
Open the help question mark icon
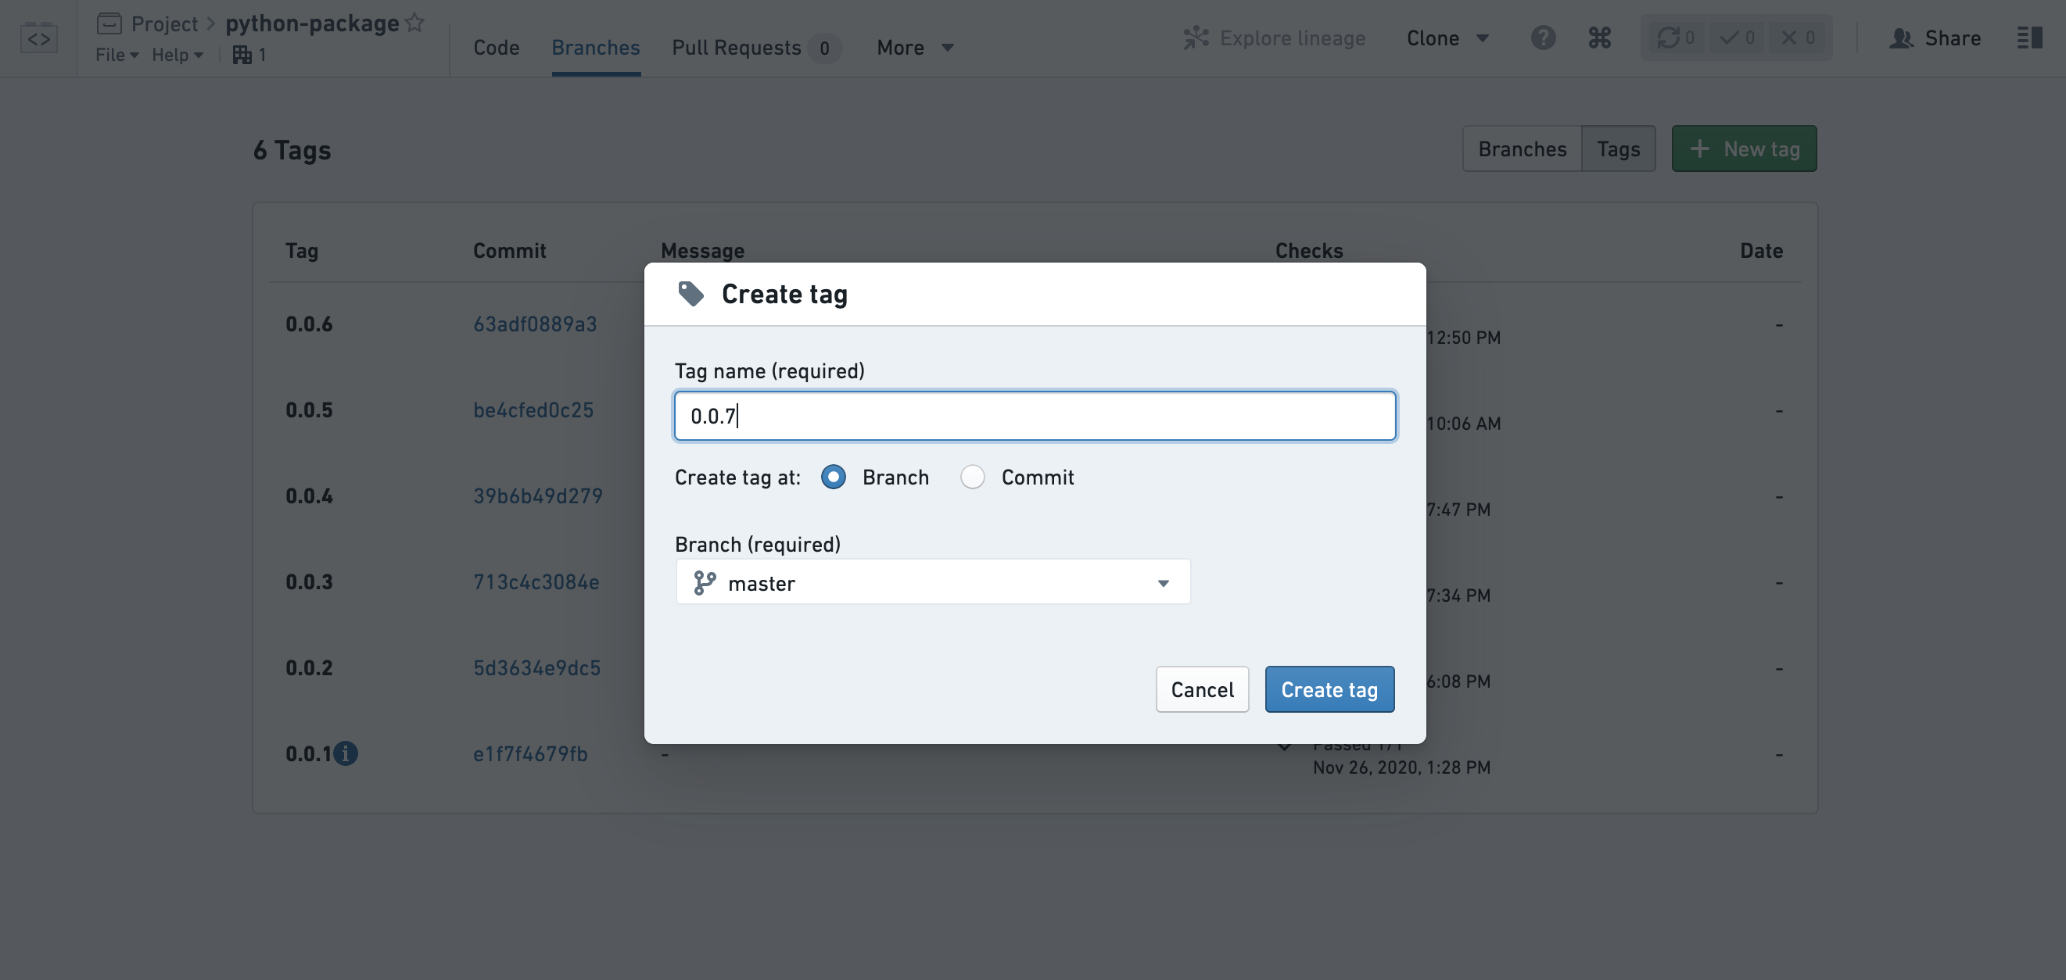[1542, 38]
